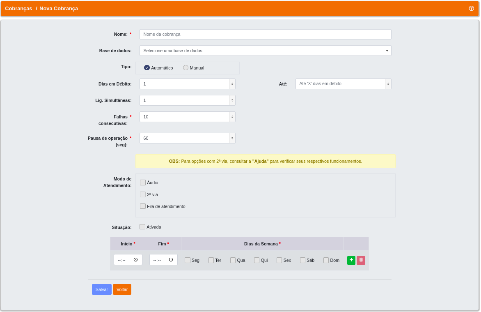Image resolution: width=481 pixels, height=312 pixels.
Task: Check the Qua weekday box
Action: [x=233, y=260]
